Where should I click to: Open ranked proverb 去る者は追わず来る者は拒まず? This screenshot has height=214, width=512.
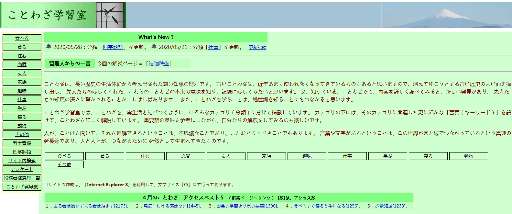click(x=90, y=206)
